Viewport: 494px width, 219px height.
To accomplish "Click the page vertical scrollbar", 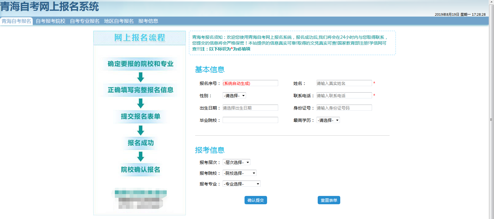I will click(491, 120).
